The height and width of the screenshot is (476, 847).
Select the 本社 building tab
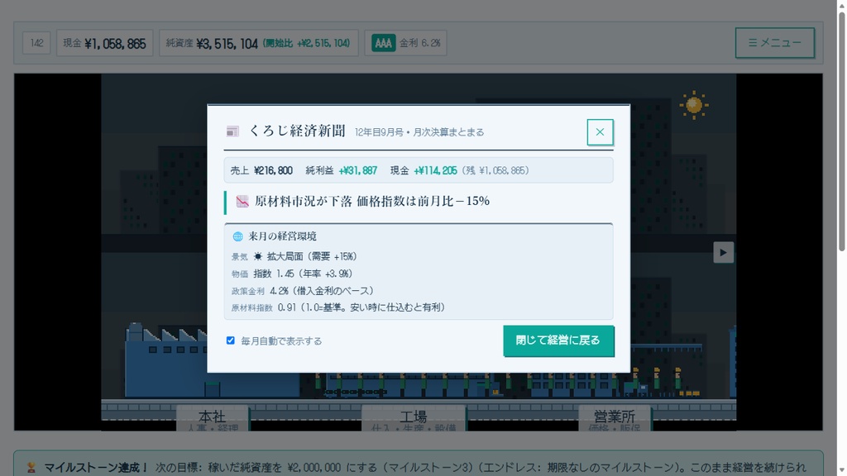(213, 419)
